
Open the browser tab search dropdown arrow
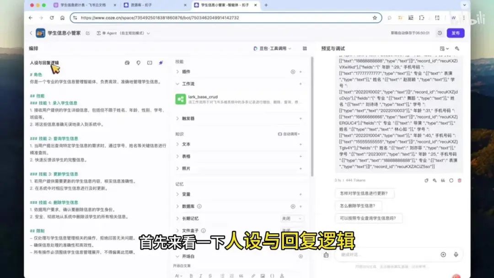[464, 5]
